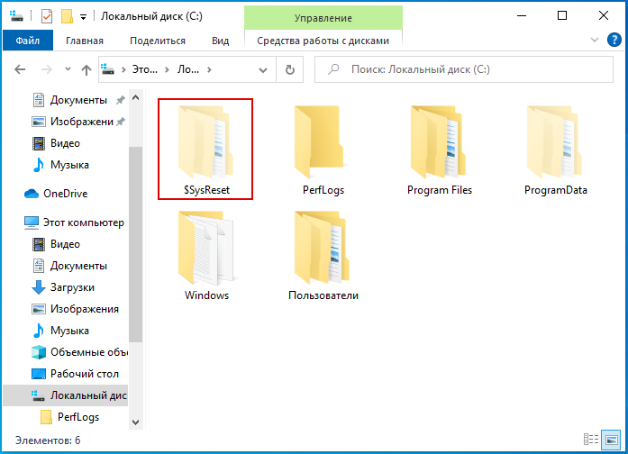This screenshot has width=628, height=454.
Task: Switch to Large icons view layout
Action: [612, 440]
